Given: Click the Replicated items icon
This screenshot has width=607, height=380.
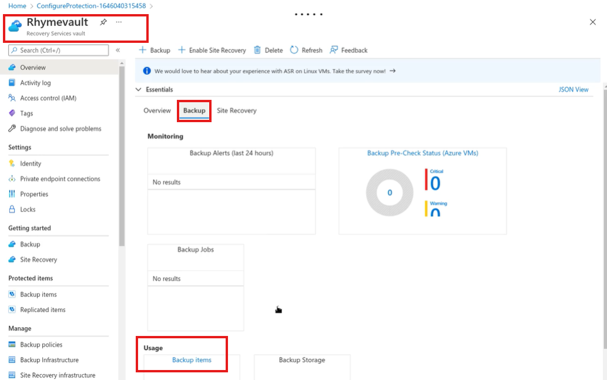Looking at the screenshot, I should click(12, 310).
